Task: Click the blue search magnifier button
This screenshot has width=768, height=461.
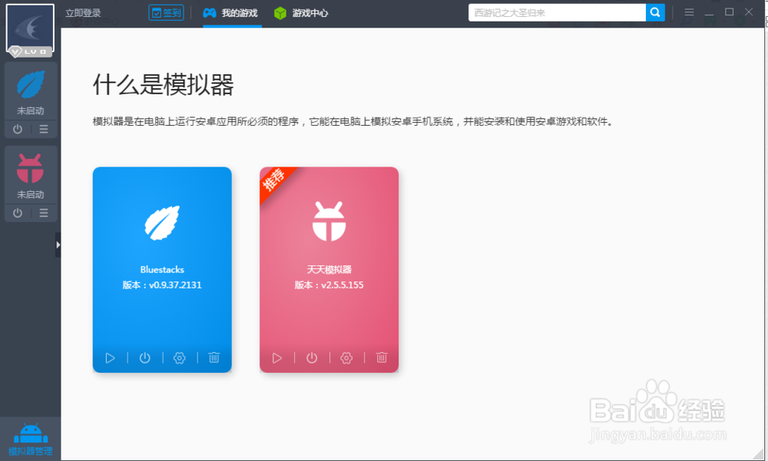Action: [655, 13]
